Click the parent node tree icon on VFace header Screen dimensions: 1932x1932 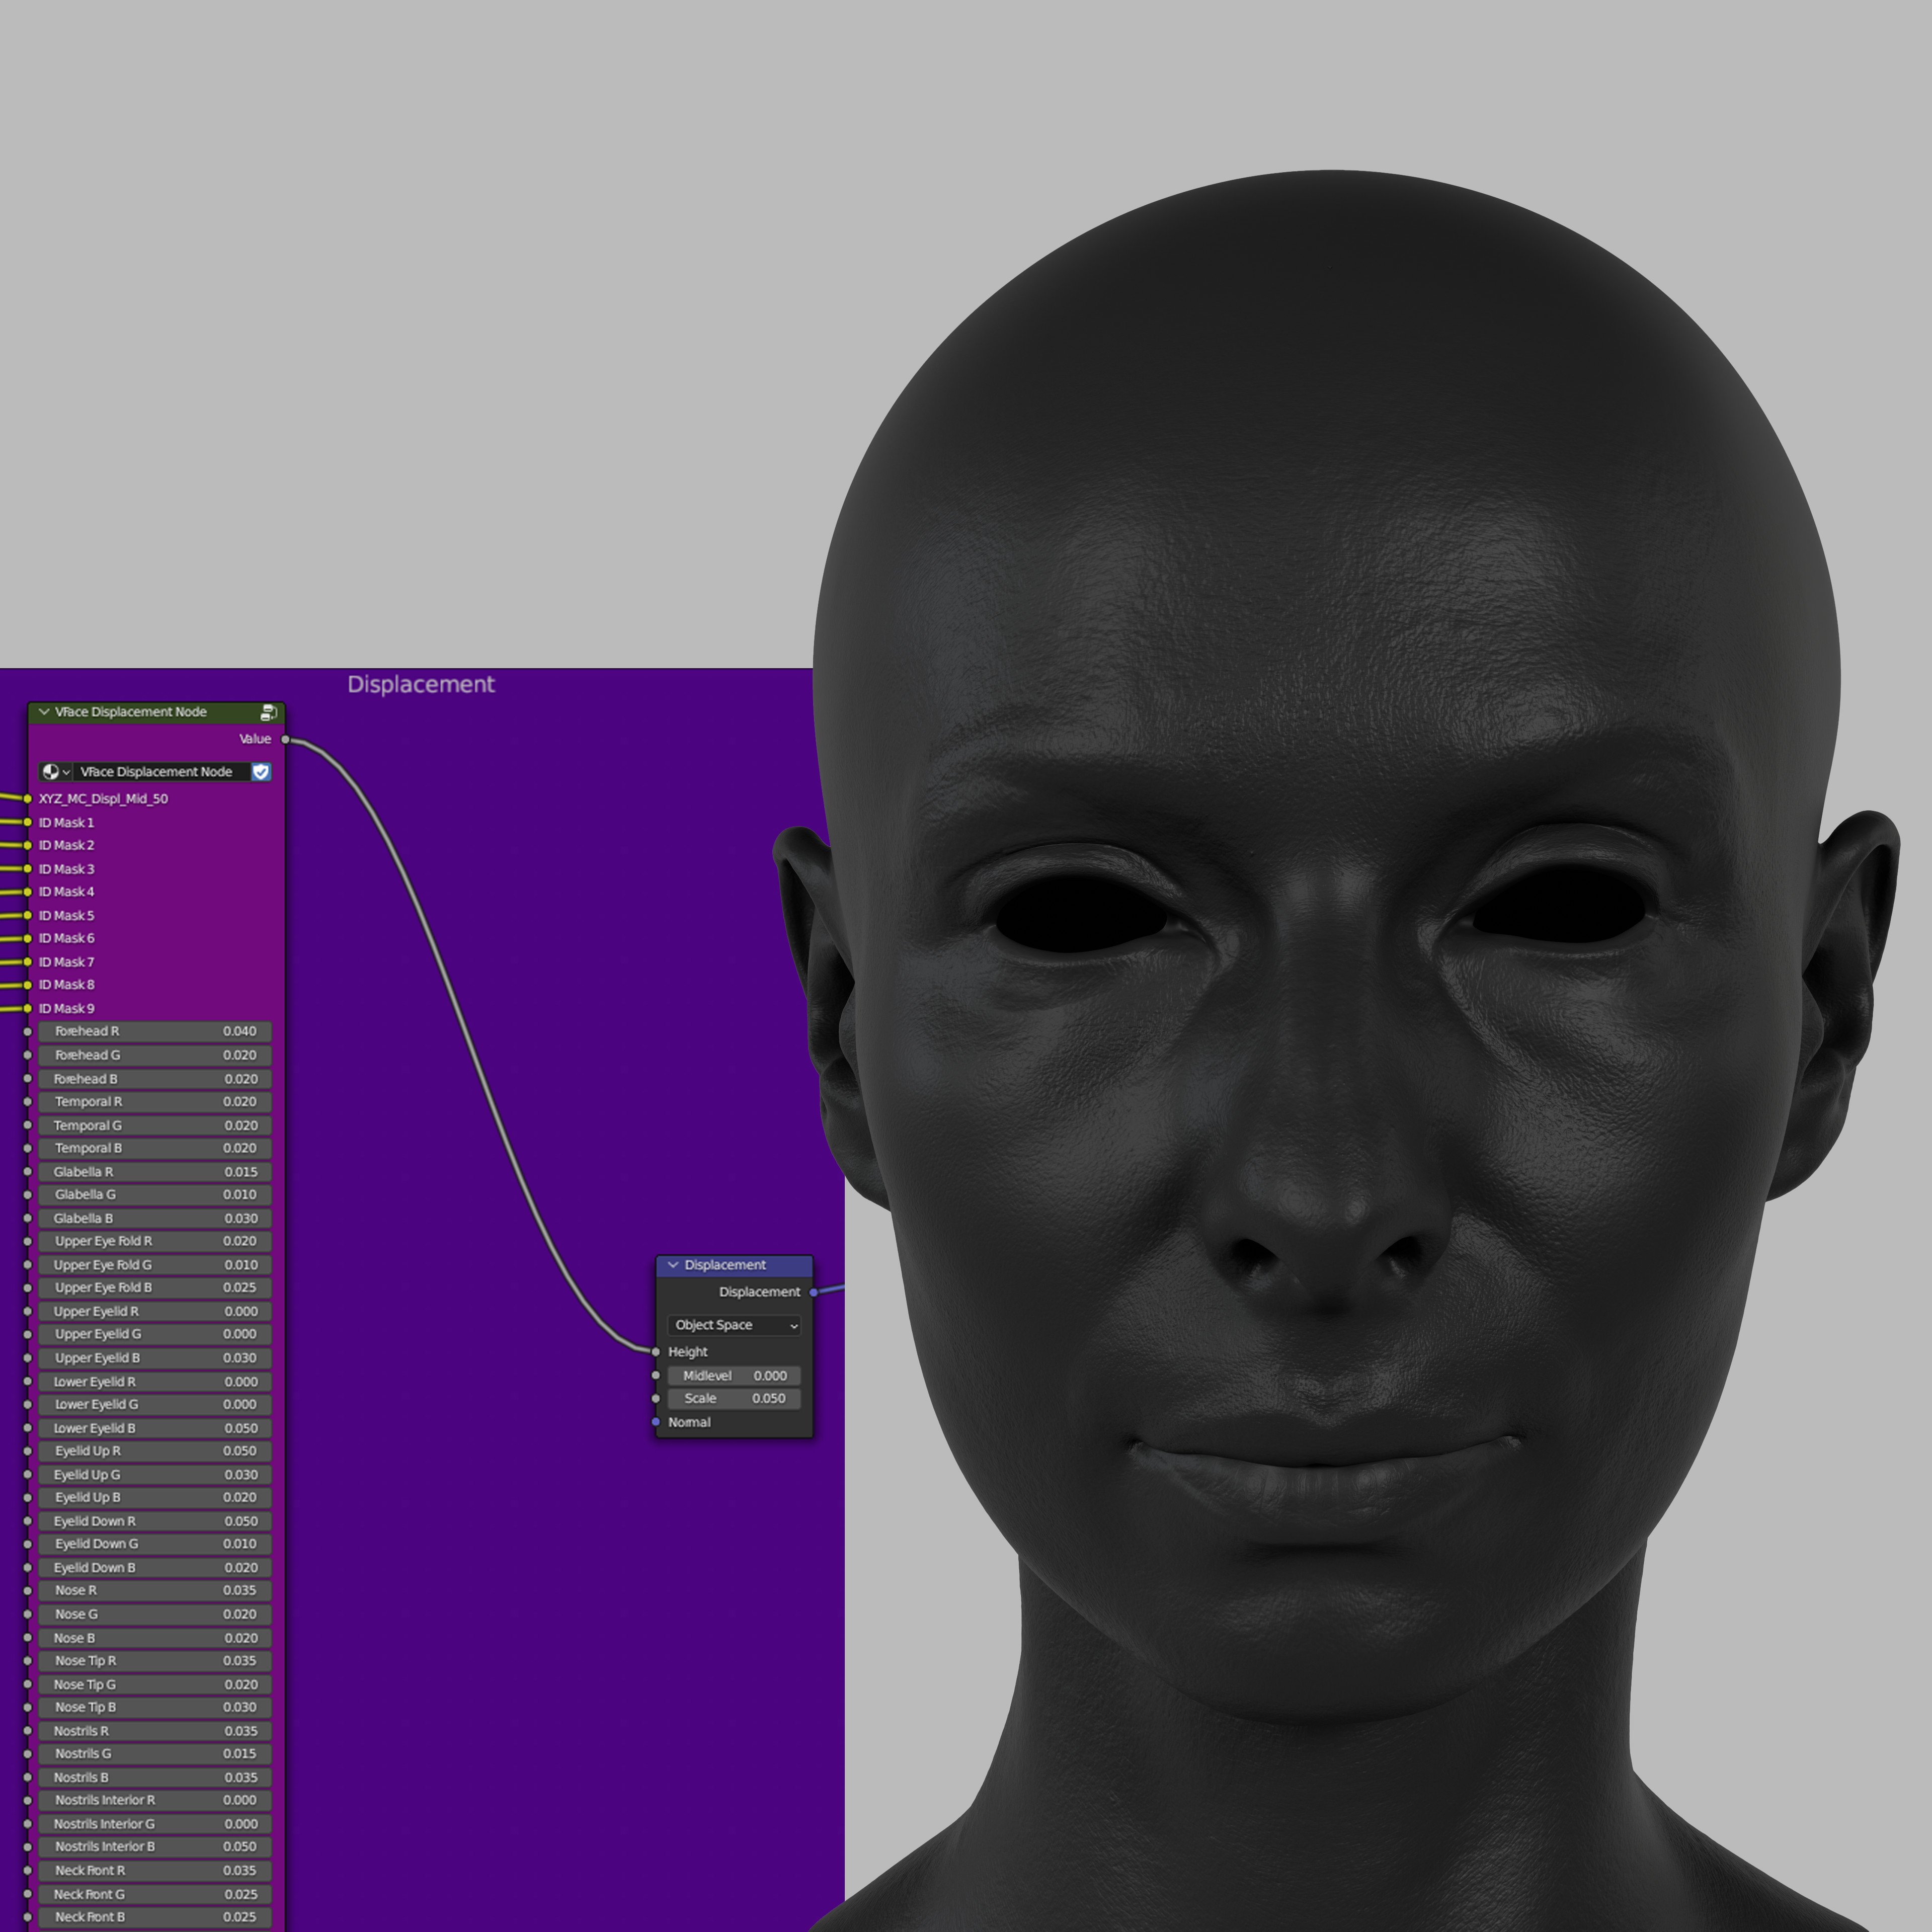[x=268, y=712]
